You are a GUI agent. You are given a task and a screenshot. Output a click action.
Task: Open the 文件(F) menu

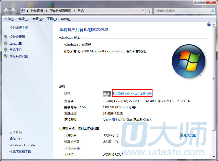point(9,19)
